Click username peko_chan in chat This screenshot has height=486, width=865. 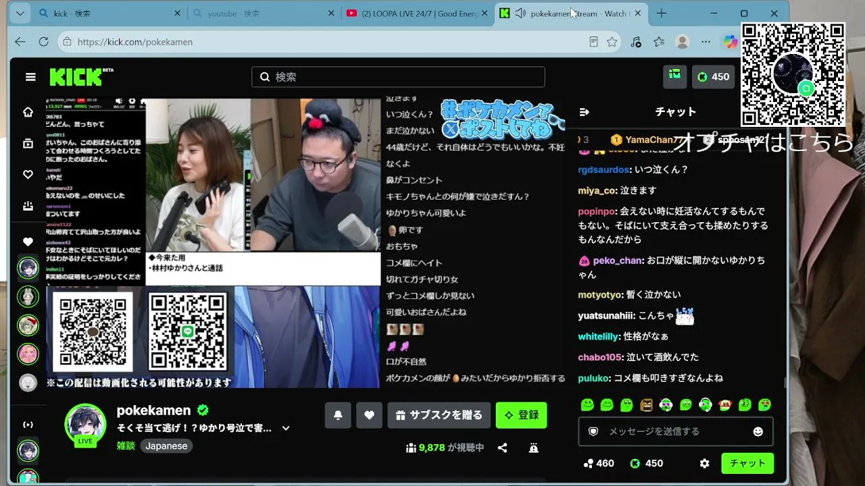(x=618, y=261)
